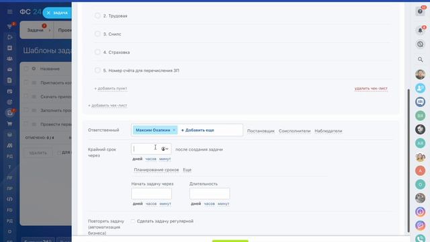Open the contact card icon in sidebar
This screenshot has width=430, height=242.
(x=9, y=91)
